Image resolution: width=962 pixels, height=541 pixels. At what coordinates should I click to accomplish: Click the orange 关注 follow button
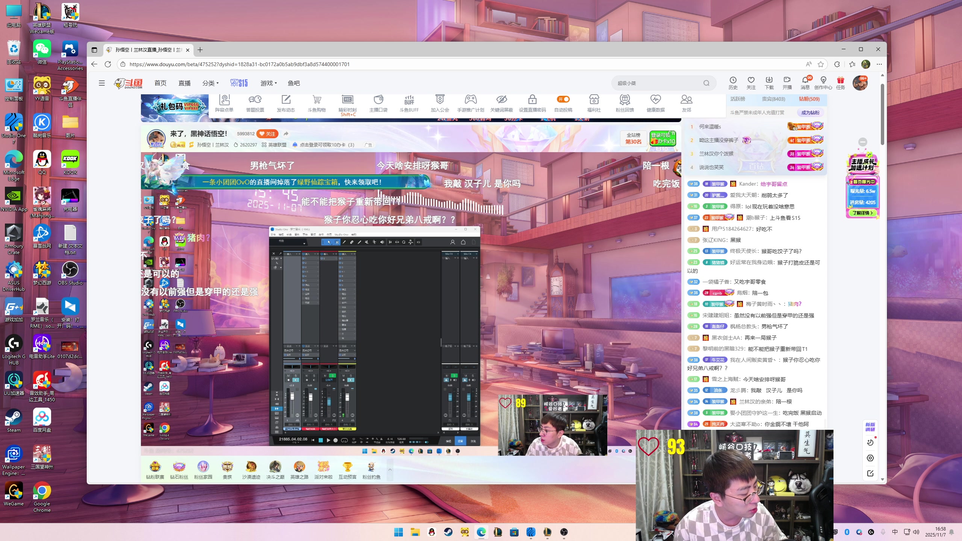(x=268, y=134)
